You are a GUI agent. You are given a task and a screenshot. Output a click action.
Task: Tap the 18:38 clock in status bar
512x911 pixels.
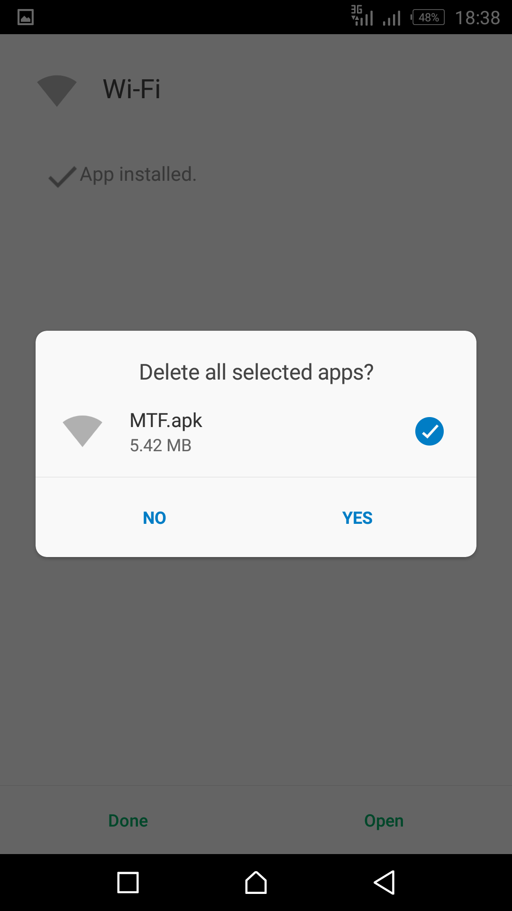click(477, 18)
